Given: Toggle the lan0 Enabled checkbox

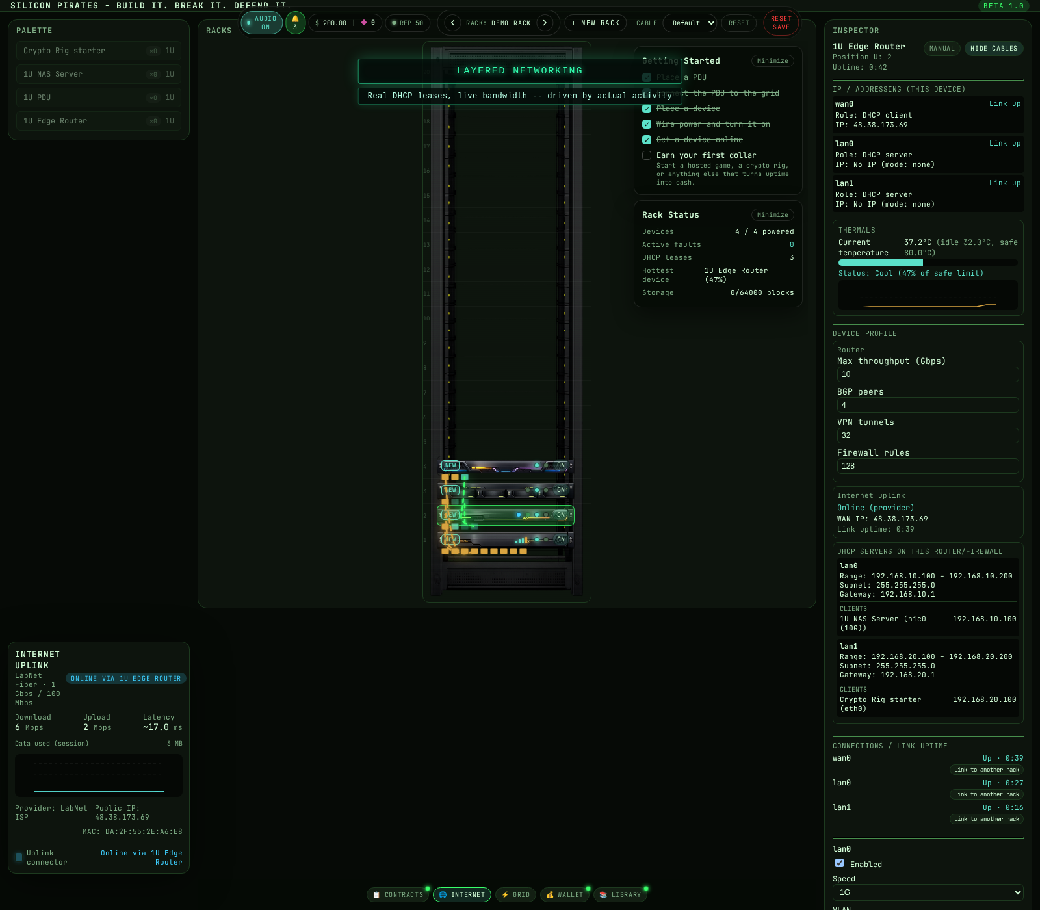Looking at the screenshot, I should (x=840, y=863).
